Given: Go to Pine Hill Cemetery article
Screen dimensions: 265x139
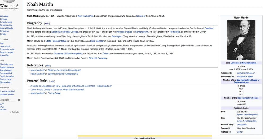Looking at the screenshot, I should pyautogui.click(x=98, y=58).
